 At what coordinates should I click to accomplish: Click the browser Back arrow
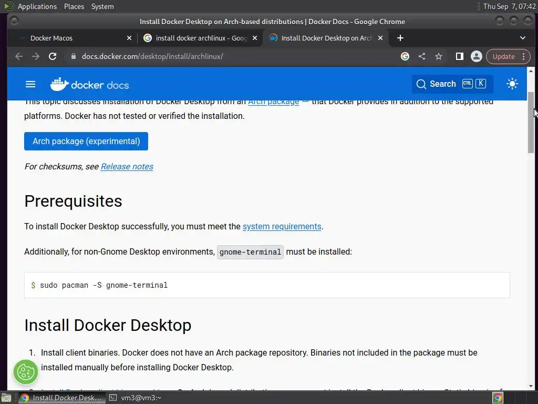coord(19,56)
